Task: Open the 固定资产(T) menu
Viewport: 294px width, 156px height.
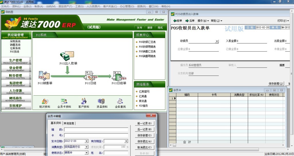Action: tap(65, 6)
